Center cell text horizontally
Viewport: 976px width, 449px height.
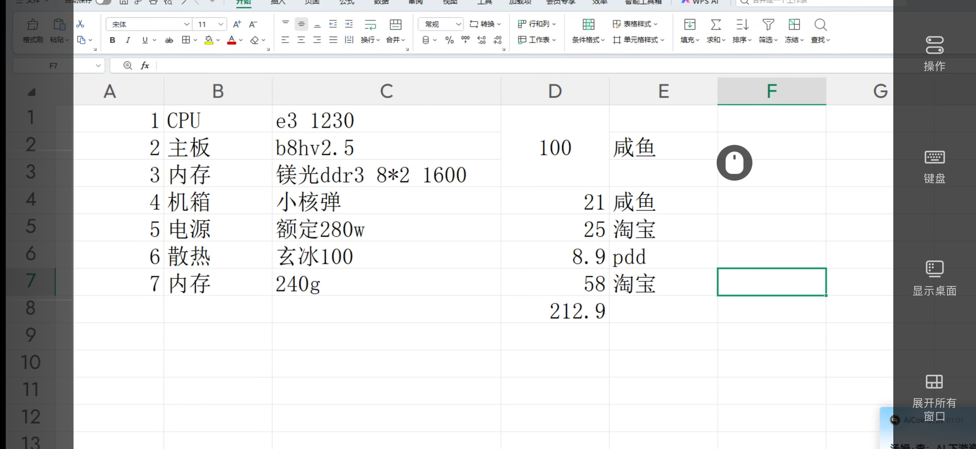[301, 40]
